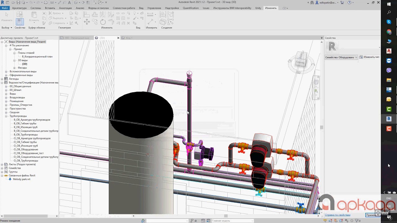
Task: Click the Windows search icon
Action: click(x=389, y=13)
